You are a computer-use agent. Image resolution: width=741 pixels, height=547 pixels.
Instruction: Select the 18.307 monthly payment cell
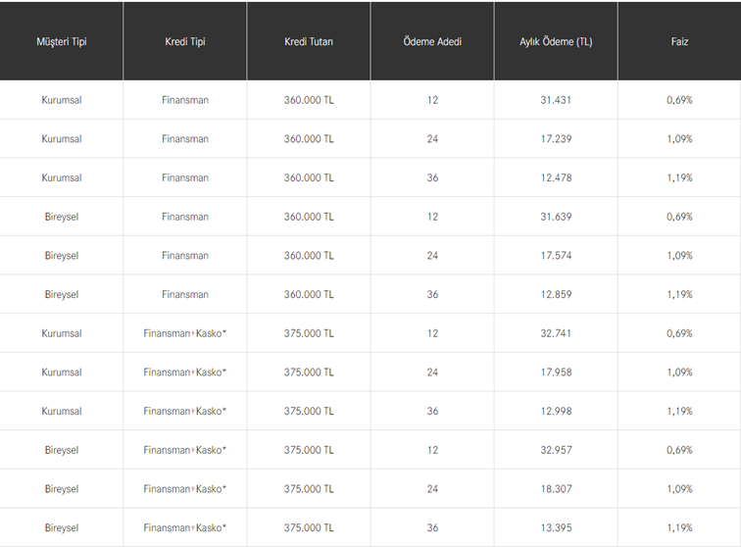[556, 489]
